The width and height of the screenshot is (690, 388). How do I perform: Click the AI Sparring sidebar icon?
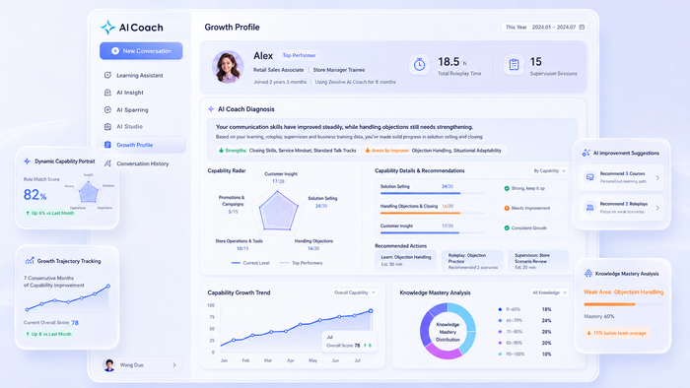[107, 110]
